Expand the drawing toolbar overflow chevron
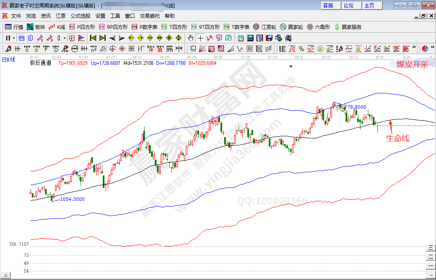436x280 pixels. click(x=414, y=49)
